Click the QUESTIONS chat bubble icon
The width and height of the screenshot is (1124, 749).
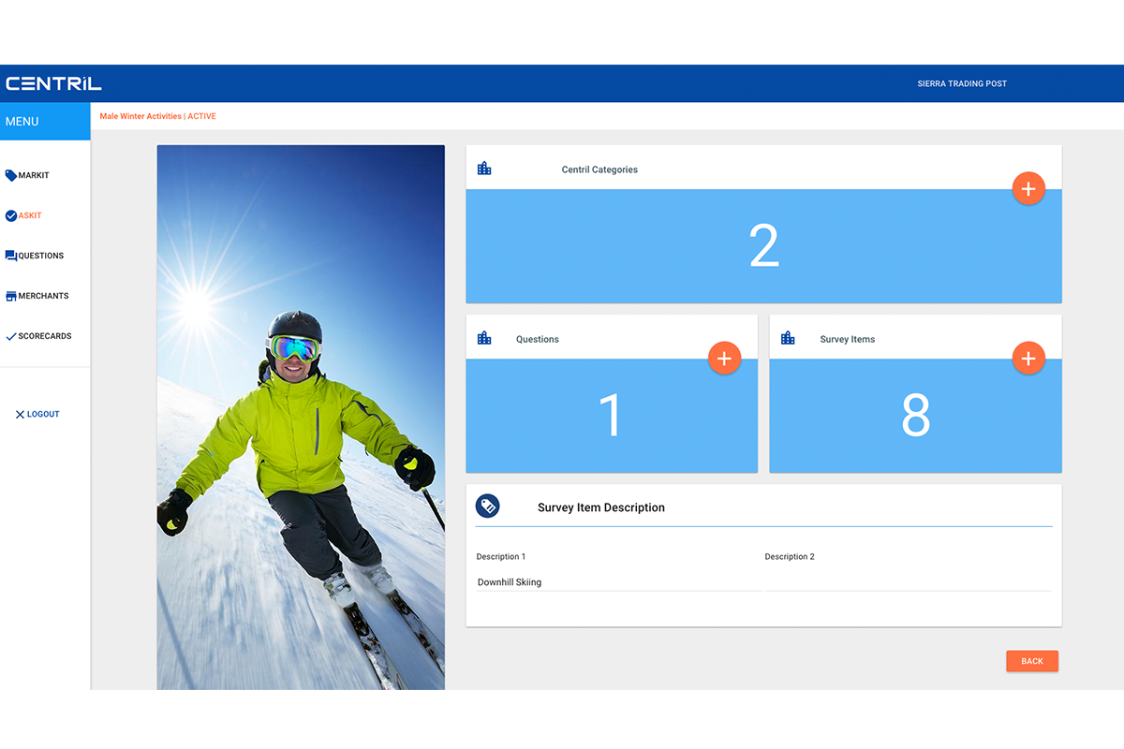tap(11, 256)
